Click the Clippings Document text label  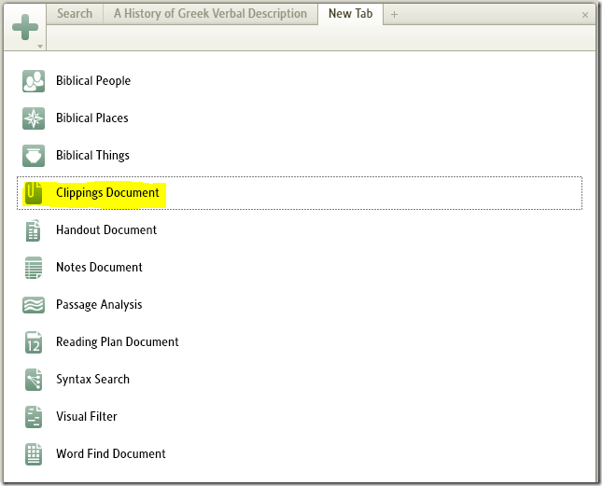click(x=107, y=193)
